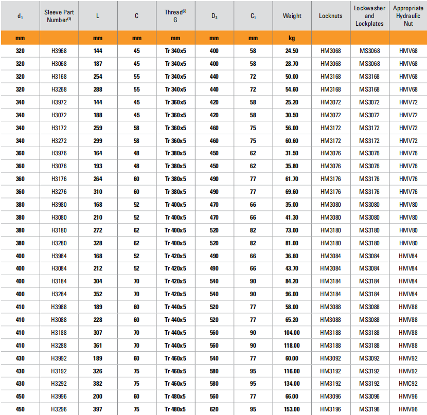
Task: Click the weight value 153.00
Action: [292, 409]
